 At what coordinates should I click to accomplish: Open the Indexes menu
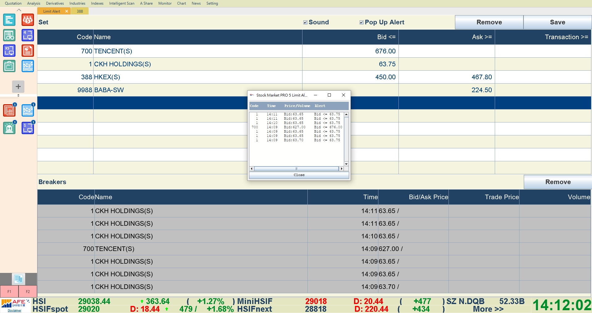(97, 3)
